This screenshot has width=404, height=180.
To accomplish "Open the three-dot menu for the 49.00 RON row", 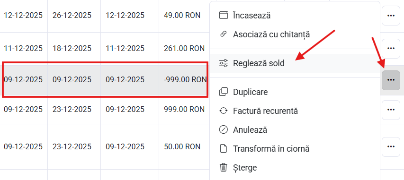I will [391, 16].
